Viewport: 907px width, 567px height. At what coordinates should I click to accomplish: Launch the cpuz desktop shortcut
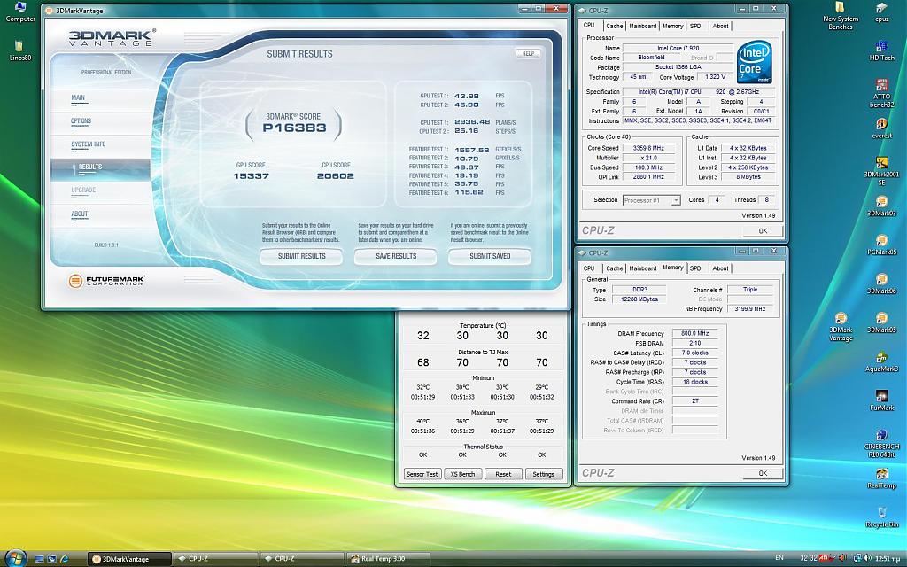(x=881, y=12)
